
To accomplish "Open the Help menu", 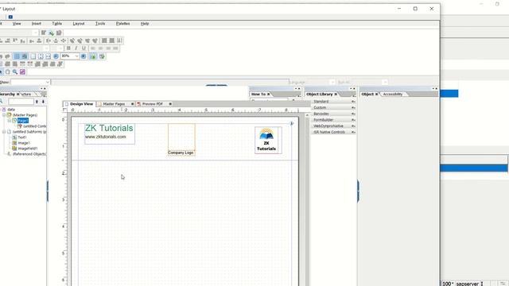I will [145, 24].
